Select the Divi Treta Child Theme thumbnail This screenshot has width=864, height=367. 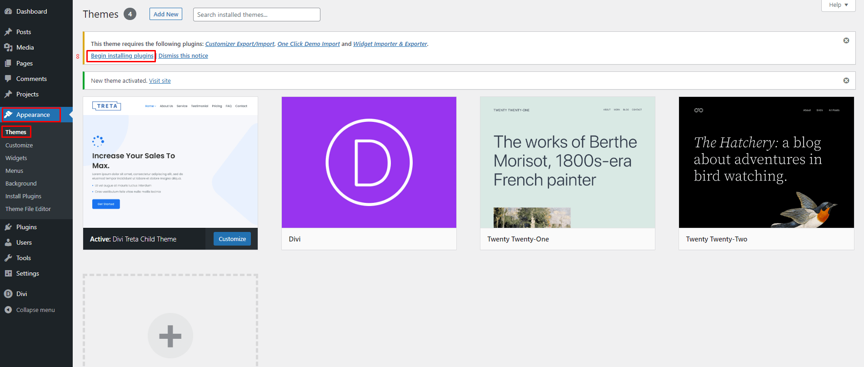(x=170, y=162)
